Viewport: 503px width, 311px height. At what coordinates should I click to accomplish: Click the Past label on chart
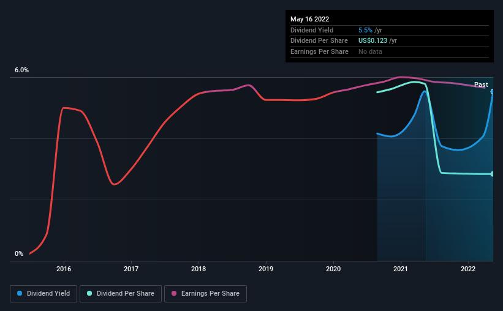(x=481, y=84)
